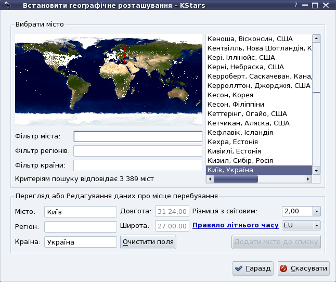
Task: Focus the Фільтр країни input field
Action: tap(138, 165)
